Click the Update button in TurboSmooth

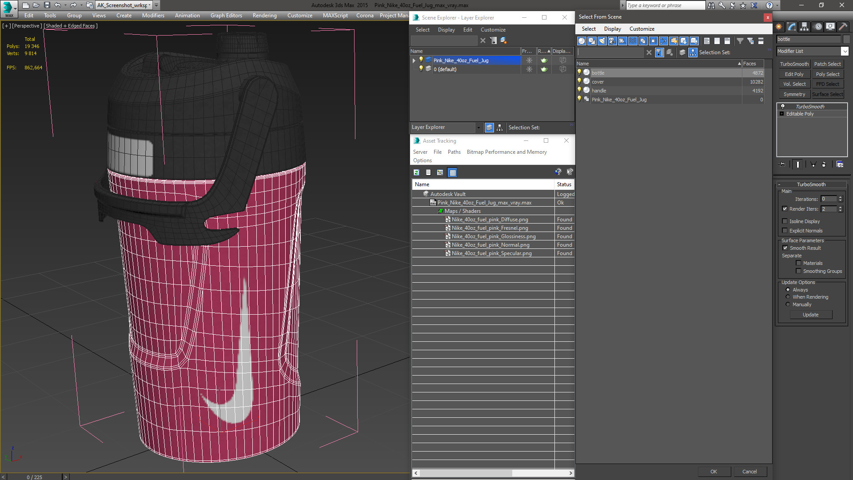[x=810, y=315]
